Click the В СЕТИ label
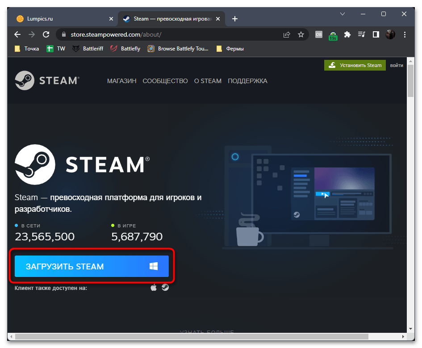Image resolution: width=422 pixels, height=348 pixels. 31,226
